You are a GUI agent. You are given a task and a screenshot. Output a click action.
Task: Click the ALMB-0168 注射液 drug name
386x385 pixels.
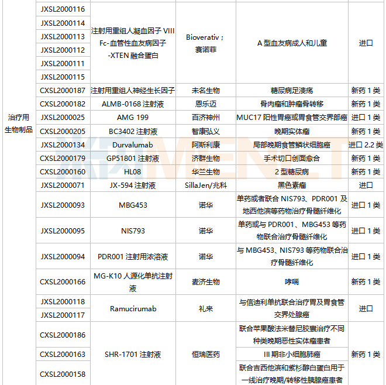click(x=133, y=104)
